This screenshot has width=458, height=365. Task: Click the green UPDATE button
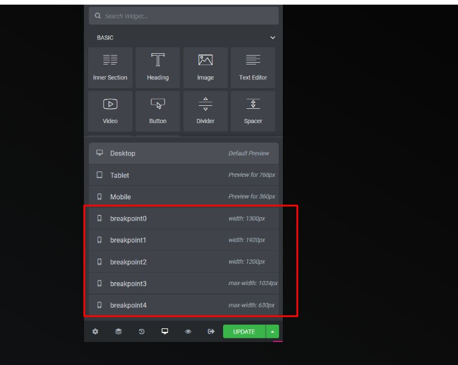click(x=244, y=331)
